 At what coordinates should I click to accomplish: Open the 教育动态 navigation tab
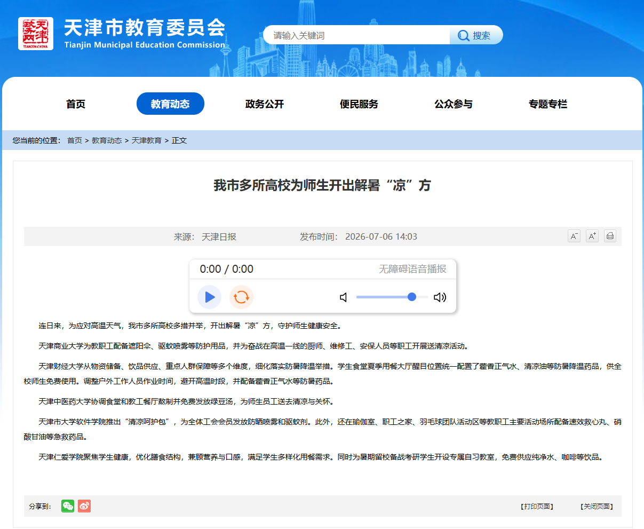(170, 104)
